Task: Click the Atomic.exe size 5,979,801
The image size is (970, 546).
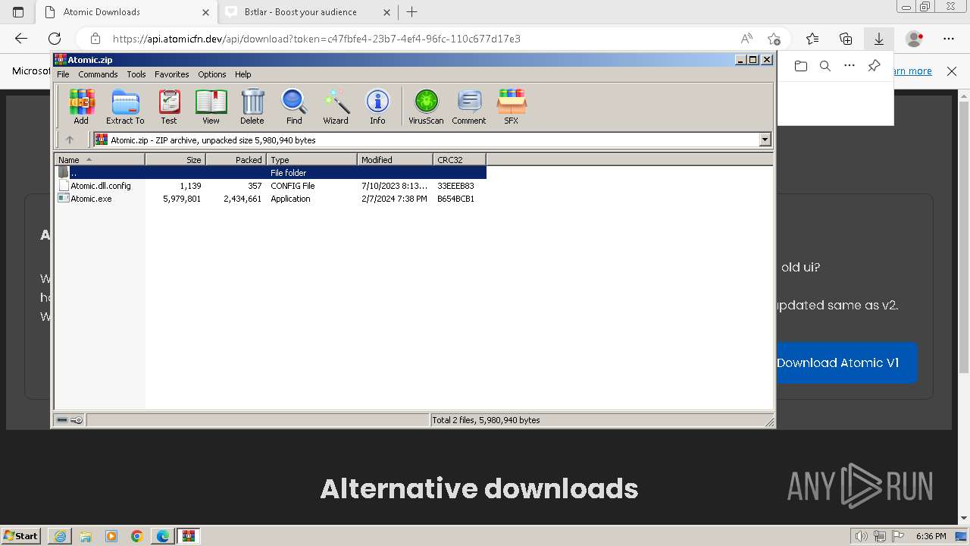Action: pos(182,199)
